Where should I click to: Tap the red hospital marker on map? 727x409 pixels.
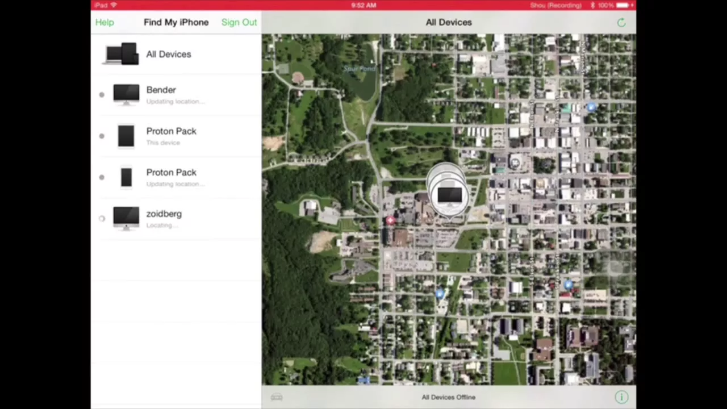pos(390,220)
